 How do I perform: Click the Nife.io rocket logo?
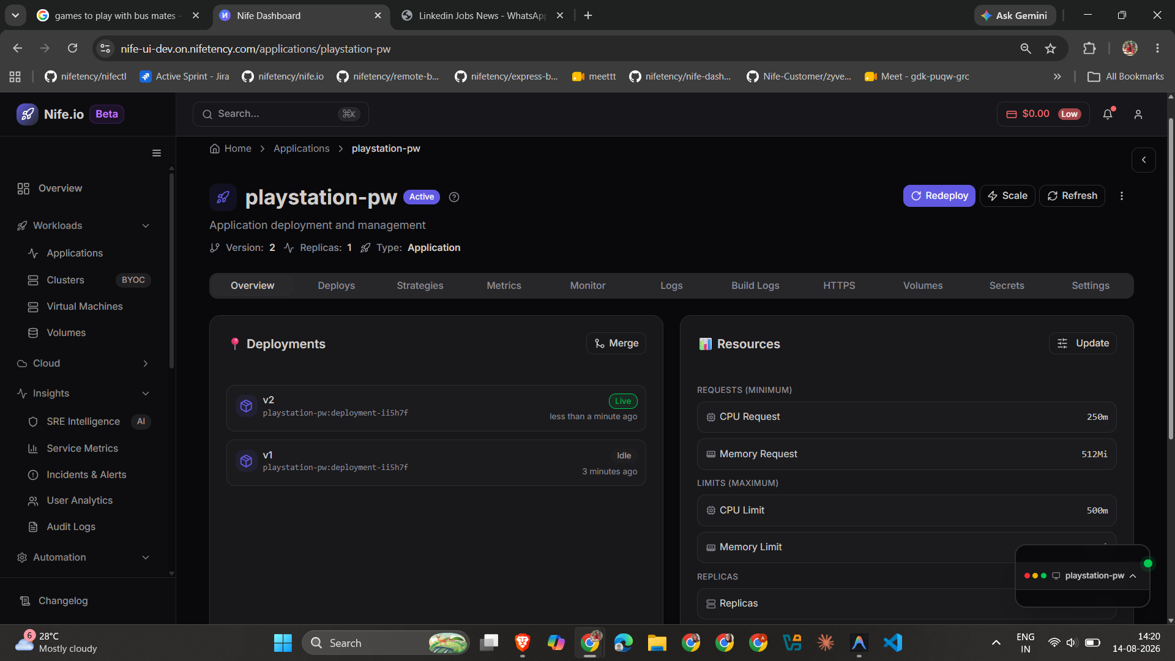pyautogui.click(x=28, y=114)
